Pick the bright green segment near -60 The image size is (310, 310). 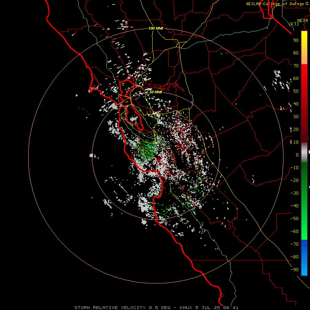(304, 231)
